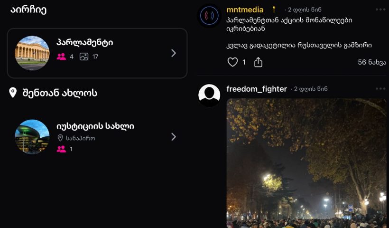This screenshot has width=389, height=228.
Task: Open the freedom_fighter username link
Action: tap(257, 89)
